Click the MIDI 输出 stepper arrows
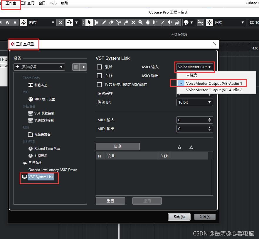The image size is (259, 239). [209, 129]
